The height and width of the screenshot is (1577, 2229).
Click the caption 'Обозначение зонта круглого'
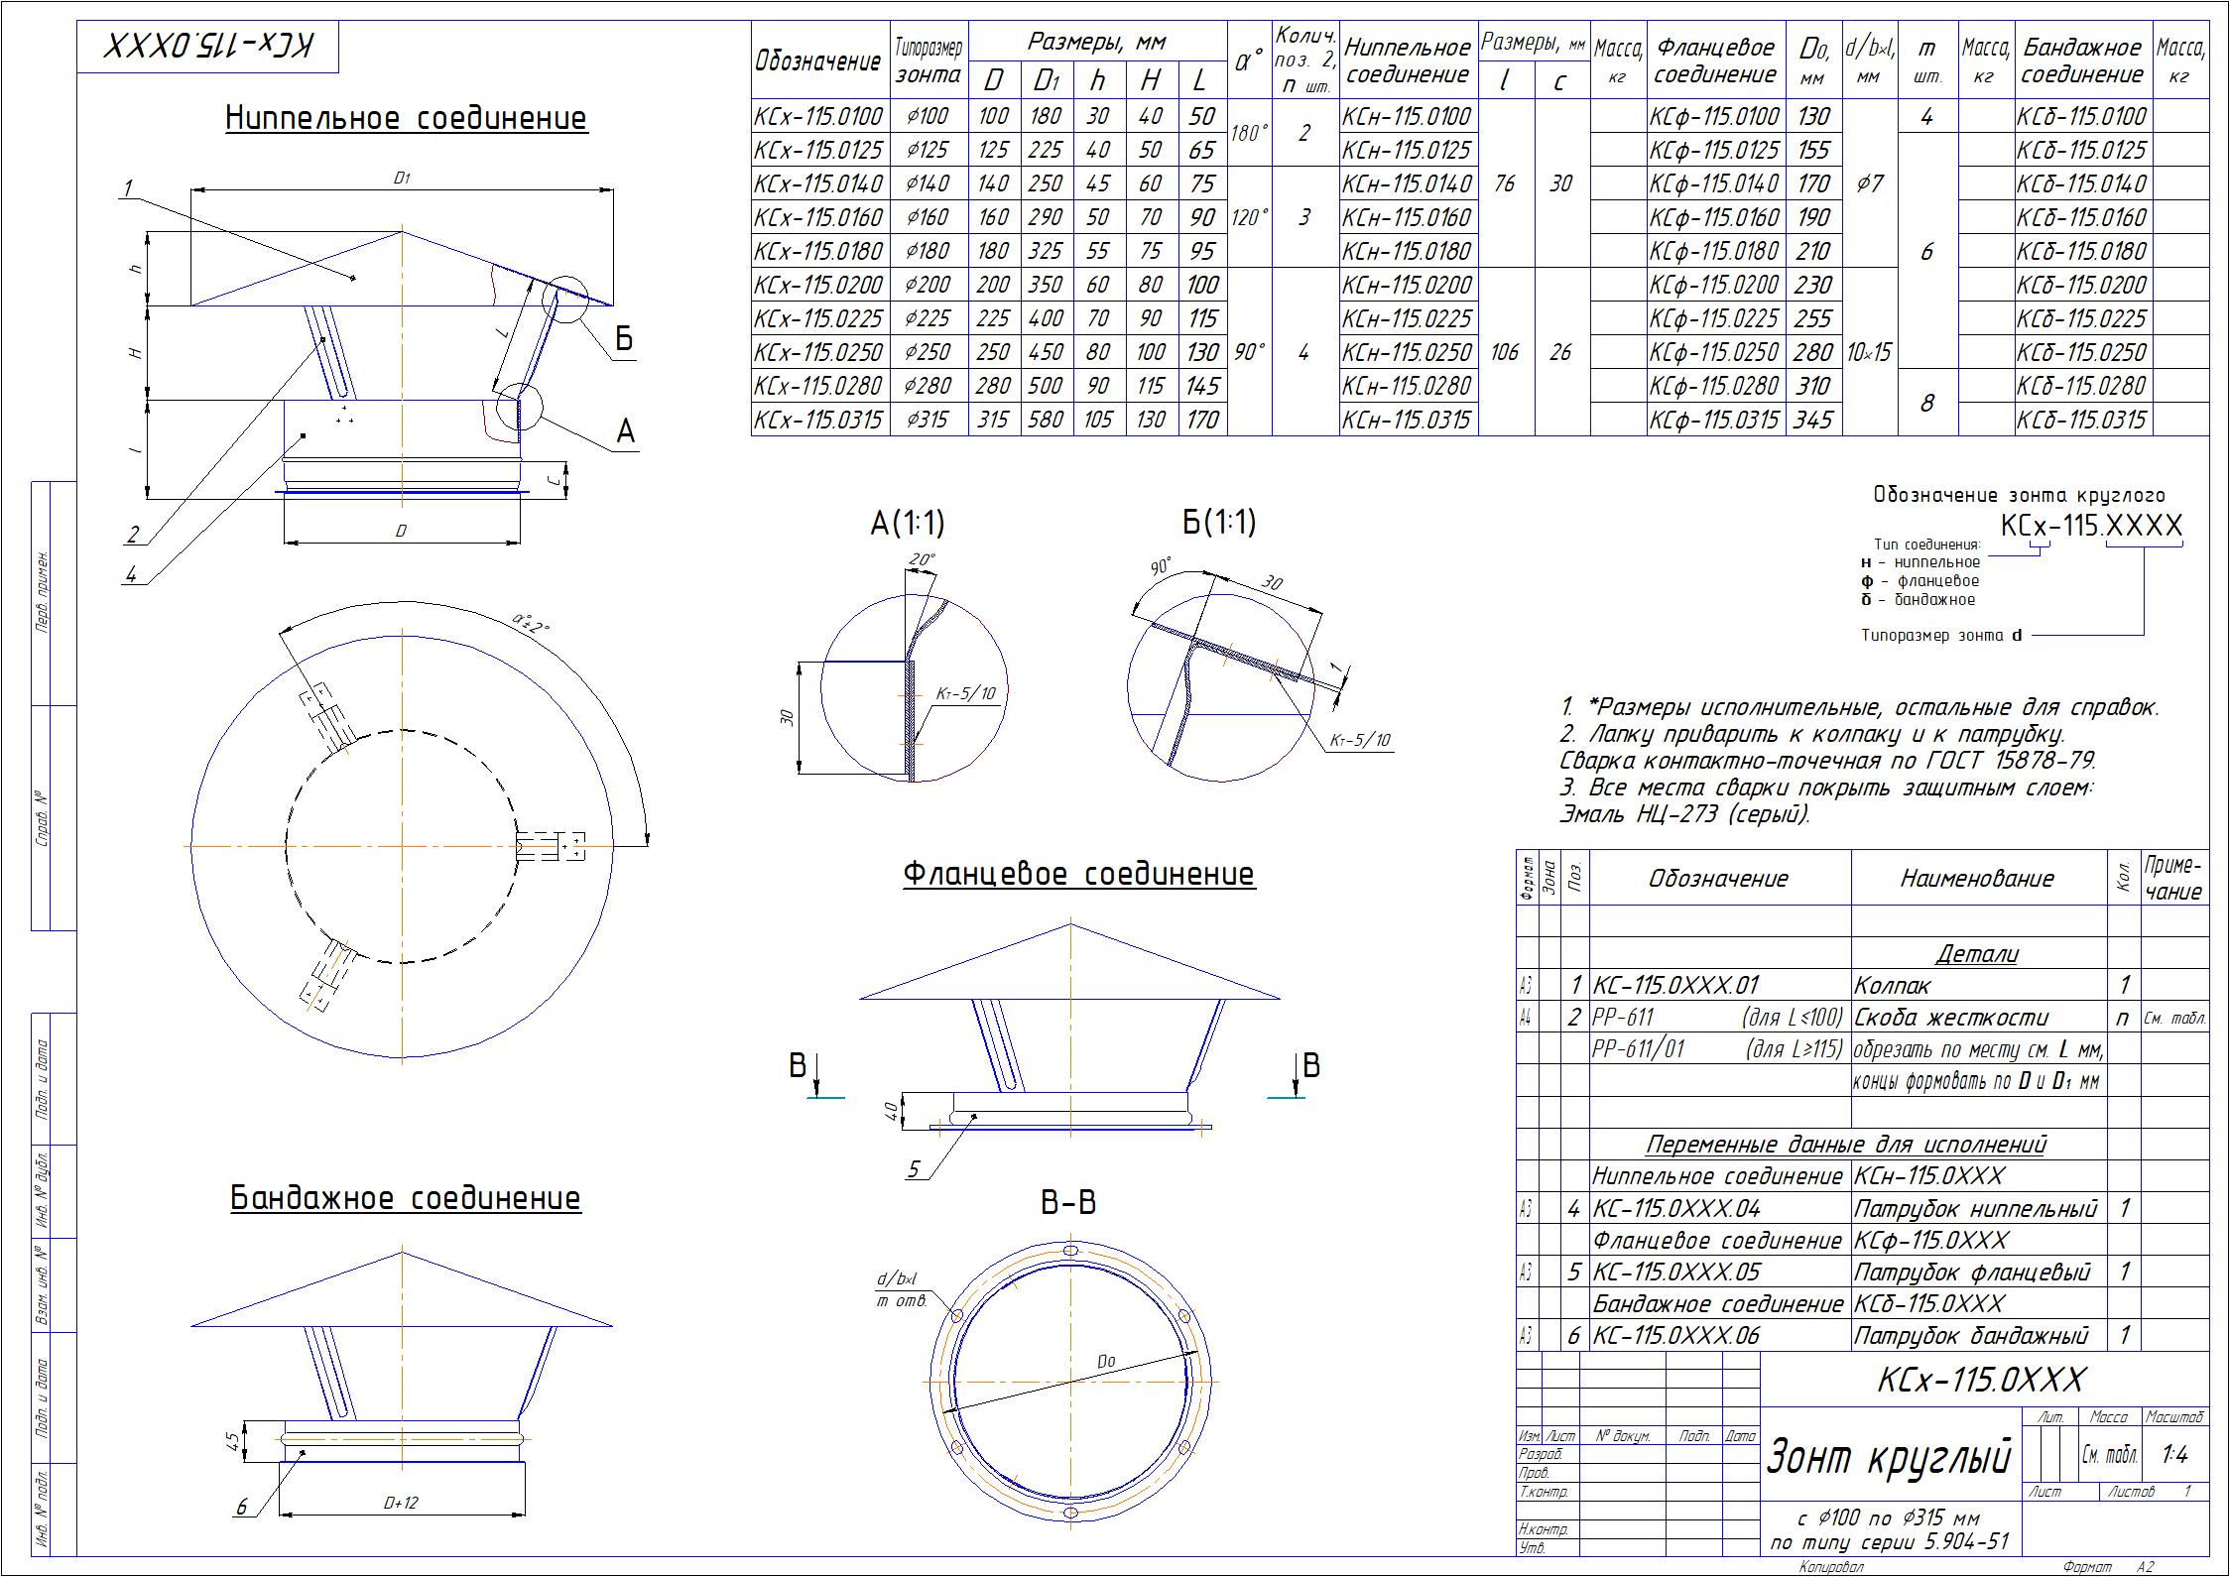tap(2020, 495)
